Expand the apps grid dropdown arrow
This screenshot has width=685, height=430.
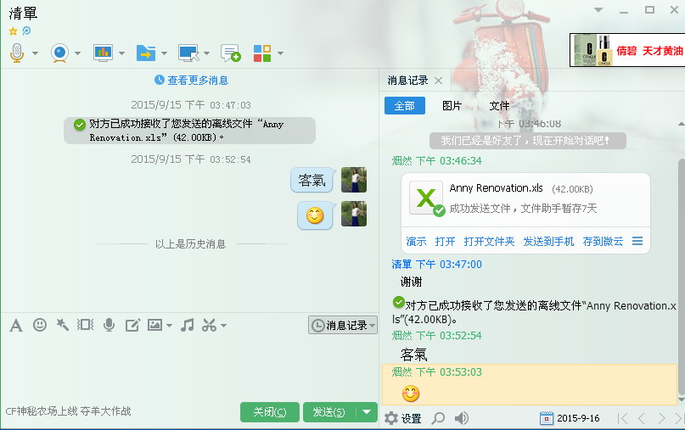click(280, 53)
